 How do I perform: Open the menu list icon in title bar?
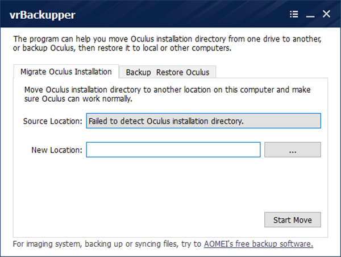pos(294,14)
